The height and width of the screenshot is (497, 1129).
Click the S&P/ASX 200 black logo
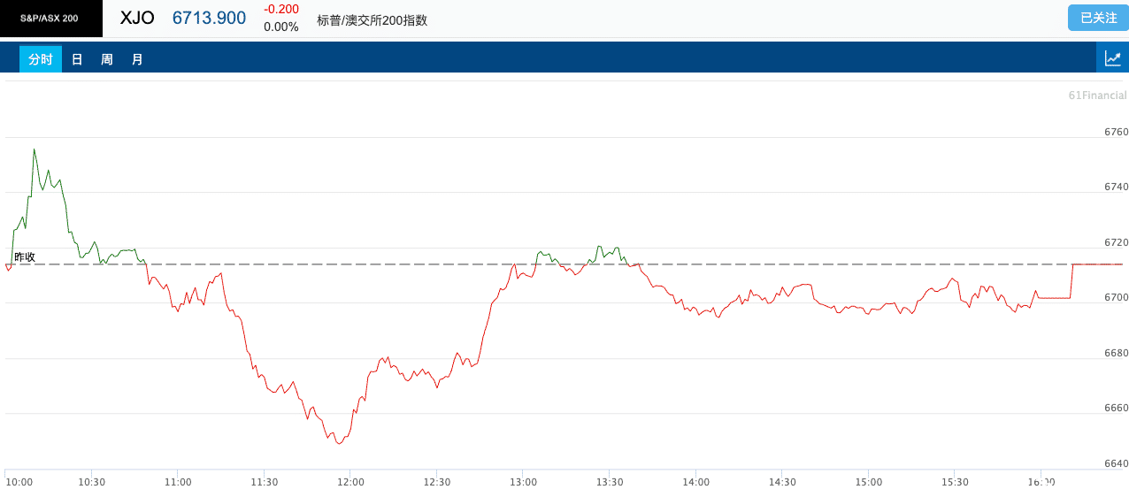(50, 19)
